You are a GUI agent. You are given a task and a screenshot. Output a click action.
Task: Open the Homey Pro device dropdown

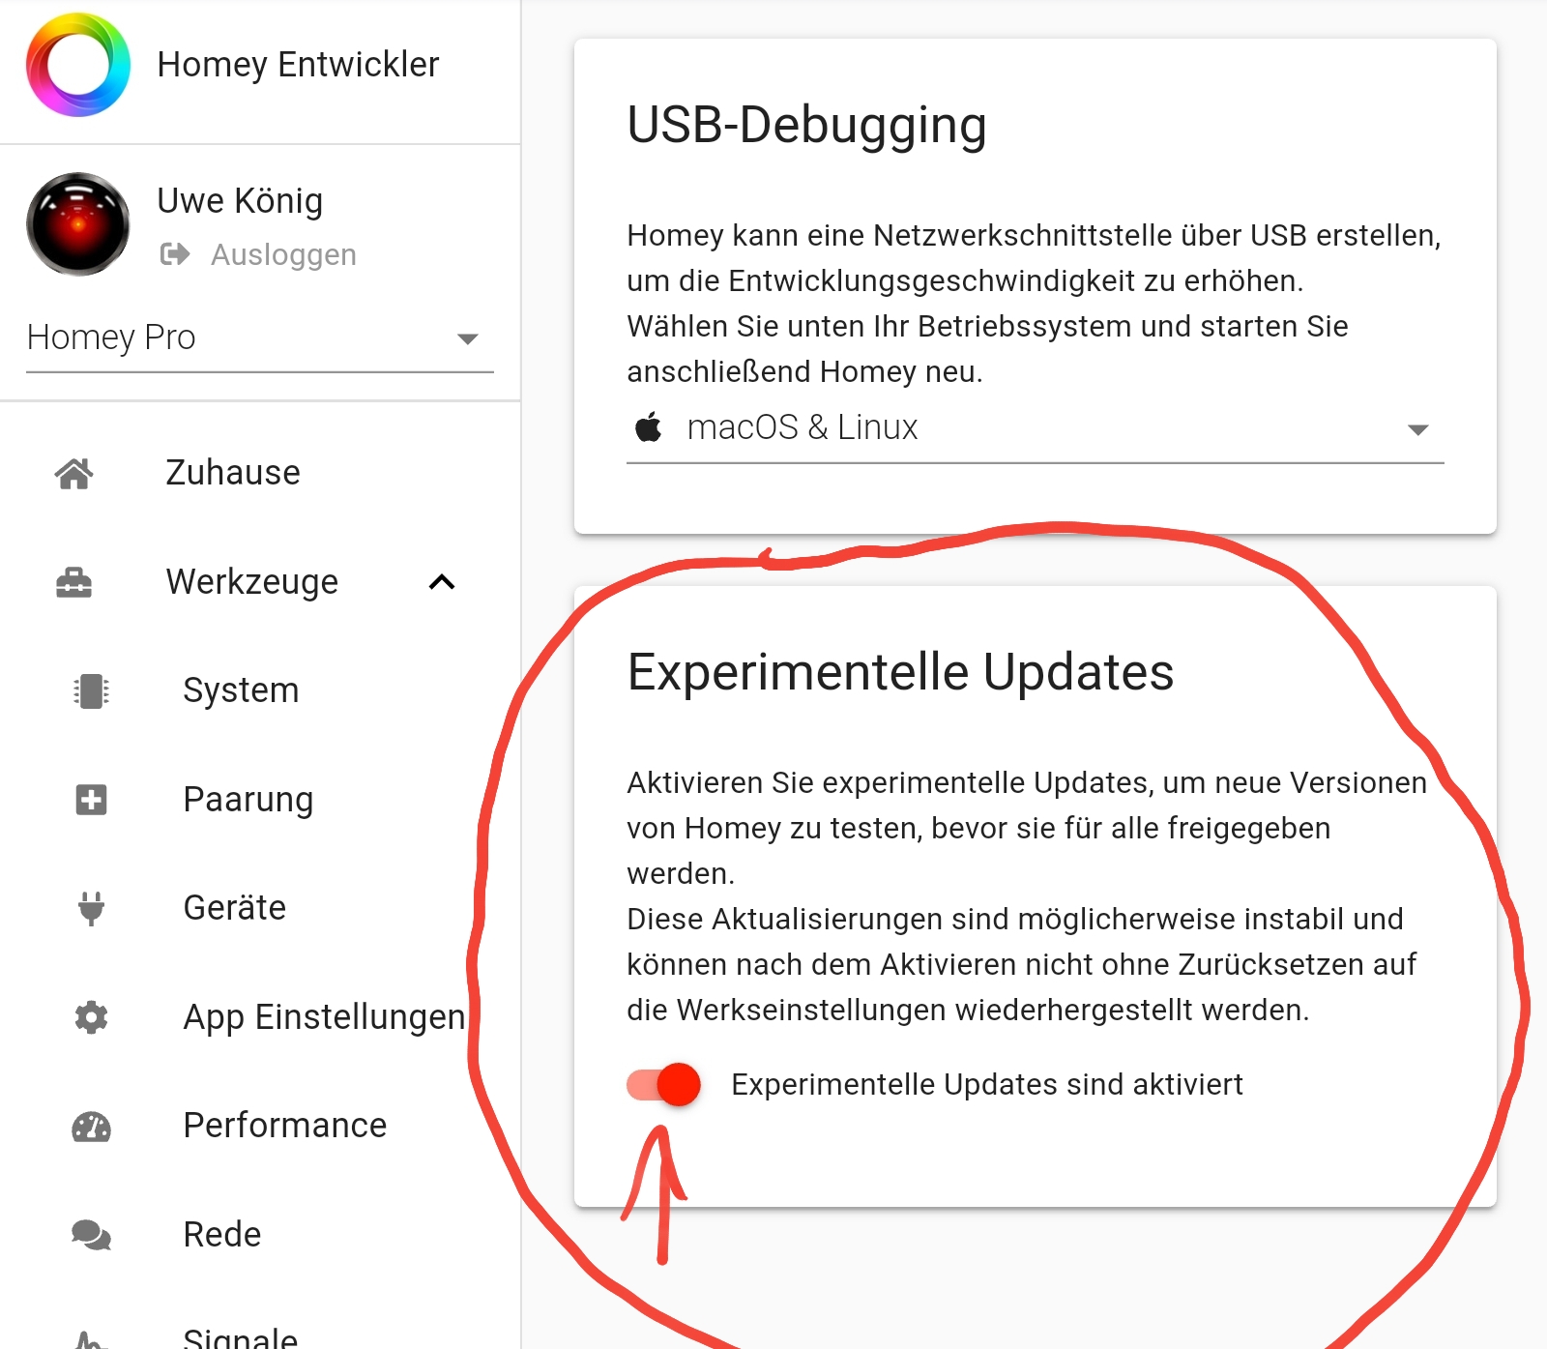260,337
